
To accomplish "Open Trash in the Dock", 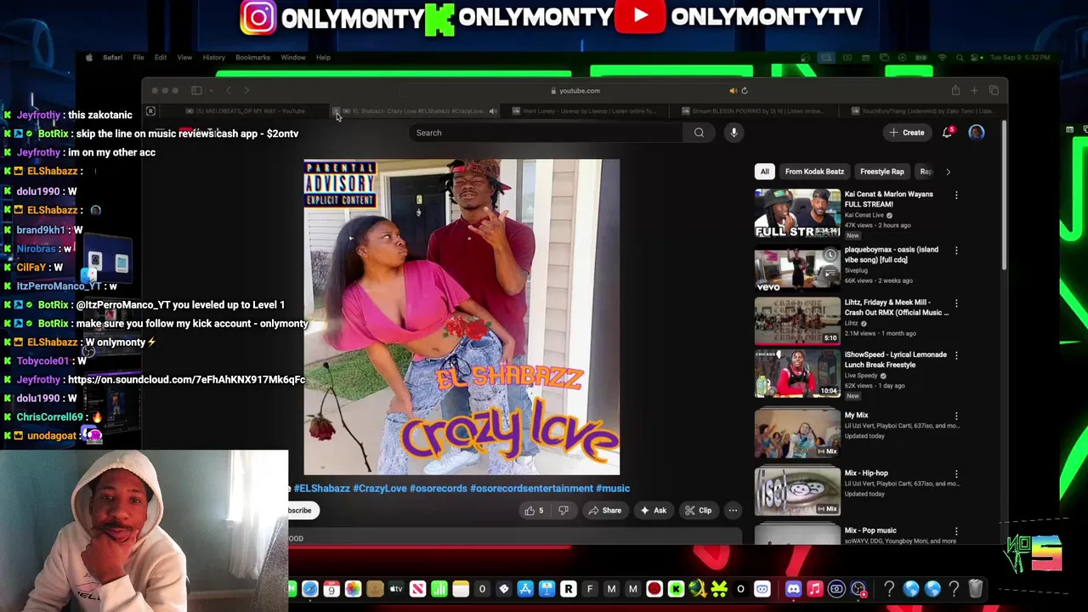I will point(975,589).
